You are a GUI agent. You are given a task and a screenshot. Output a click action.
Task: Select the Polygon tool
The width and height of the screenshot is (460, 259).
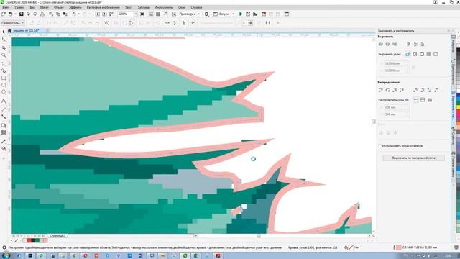(4, 92)
